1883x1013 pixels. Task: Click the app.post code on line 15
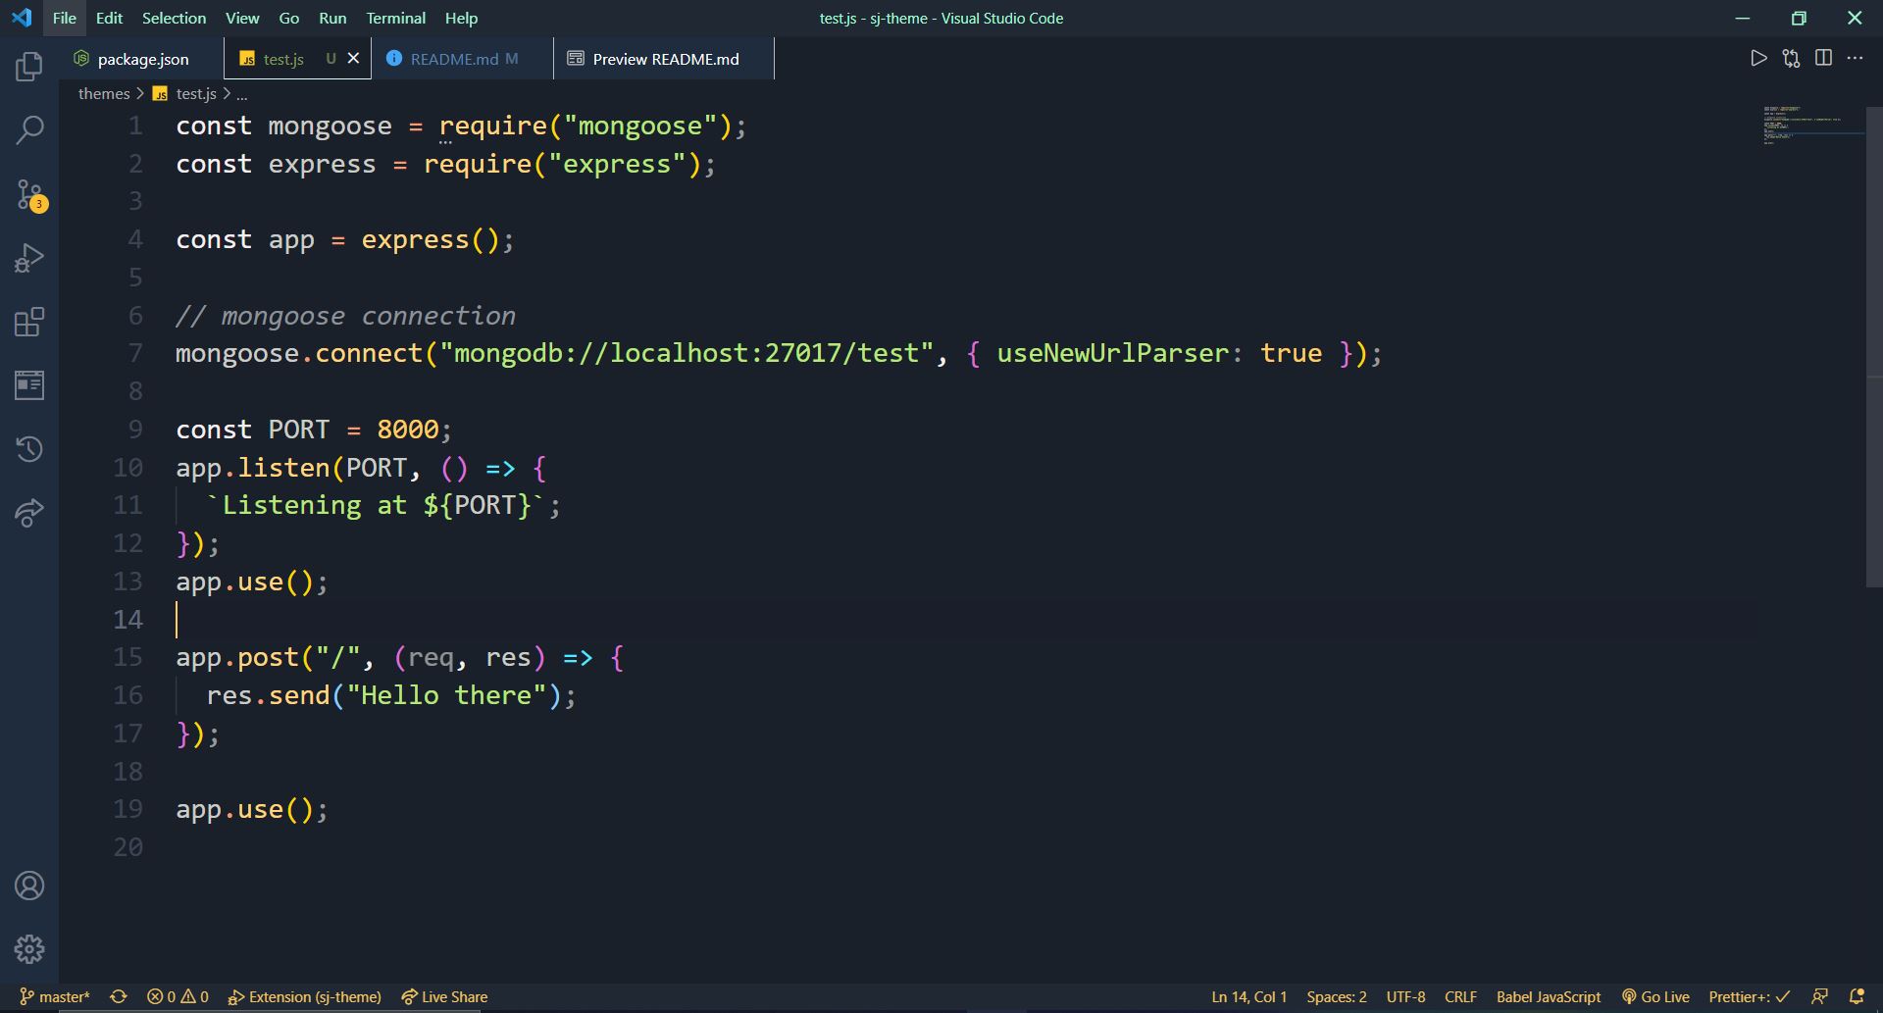pos(236,657)
